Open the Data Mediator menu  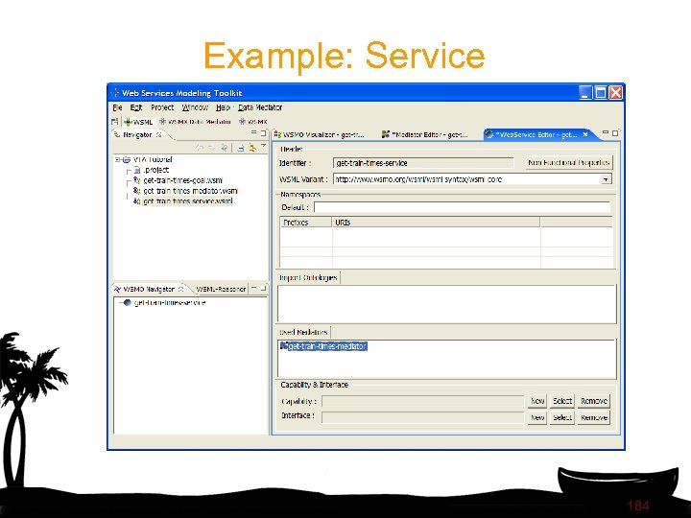[x=260, y=107]
